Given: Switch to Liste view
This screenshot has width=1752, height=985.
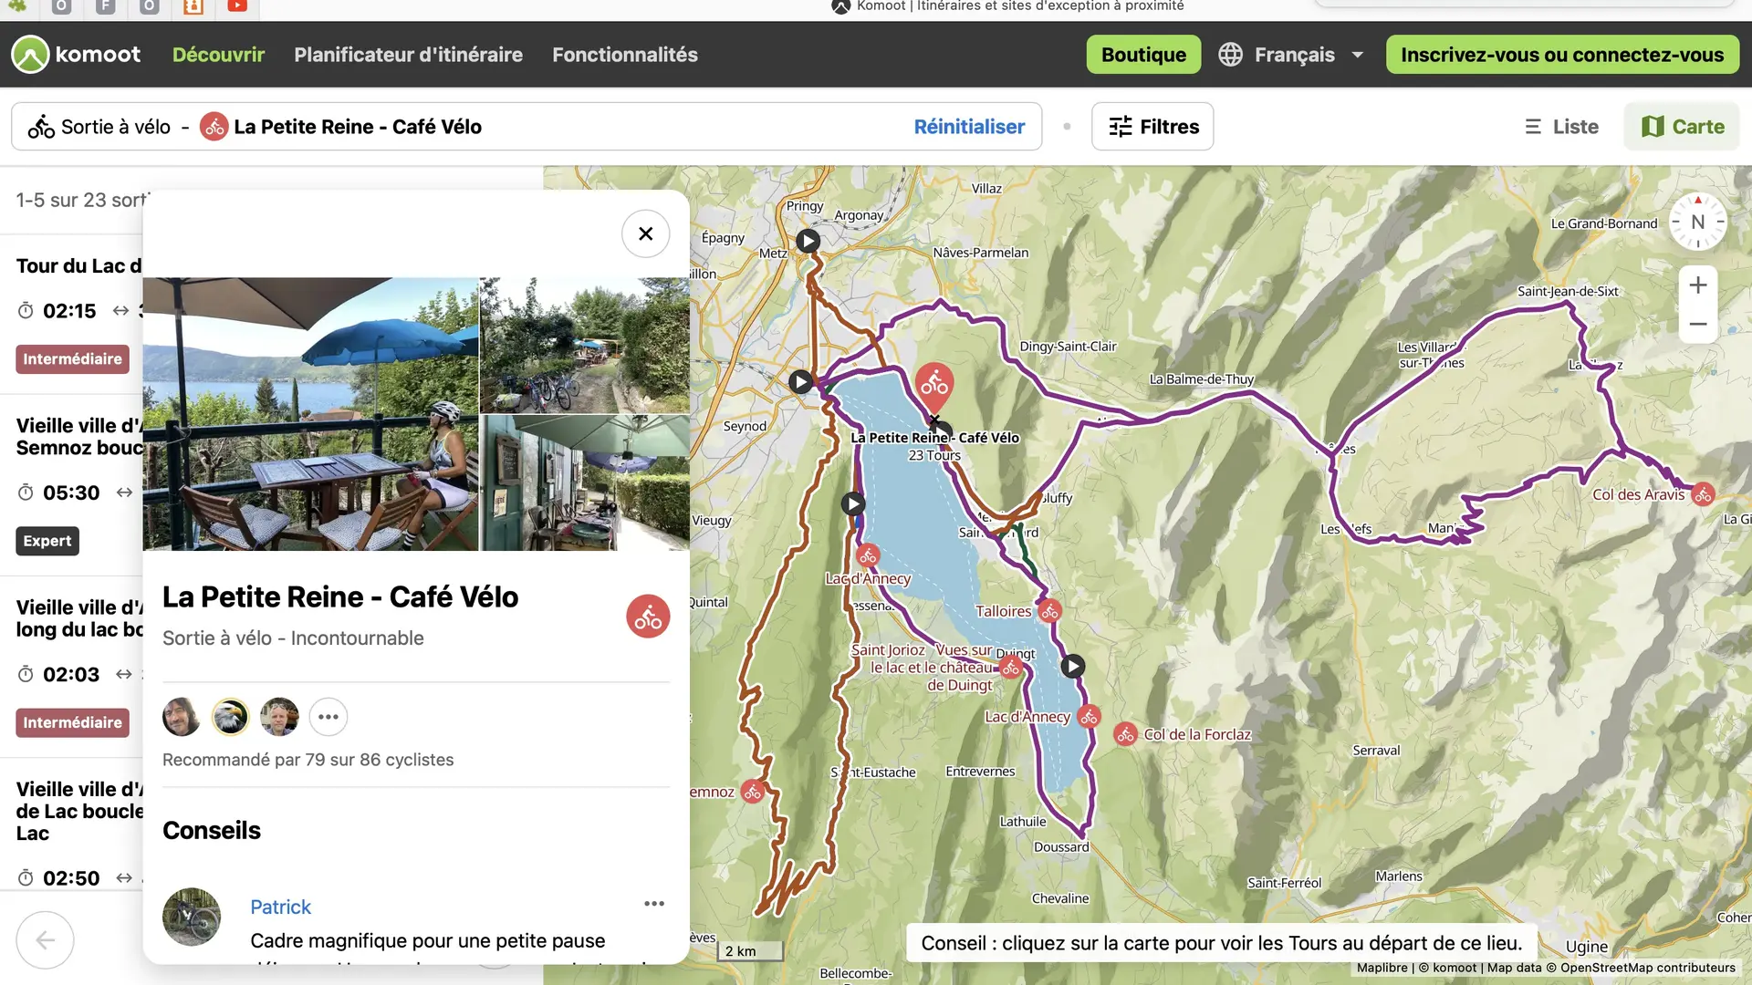Looking at the screenshot, I should tap(1561, 127).
